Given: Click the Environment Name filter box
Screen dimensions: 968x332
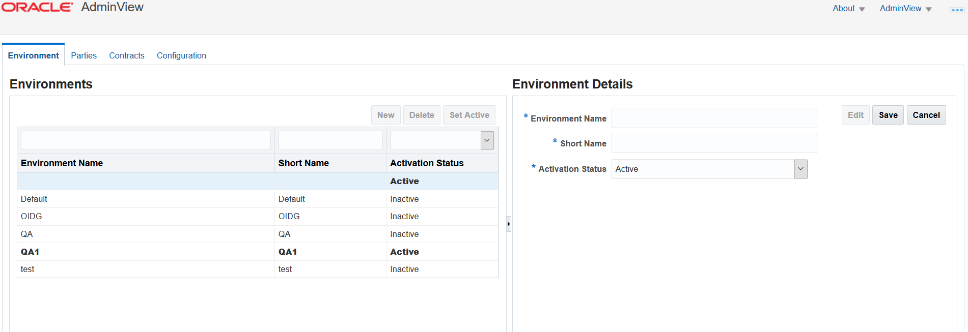Looking at the screenshot, I should point(146,140).
